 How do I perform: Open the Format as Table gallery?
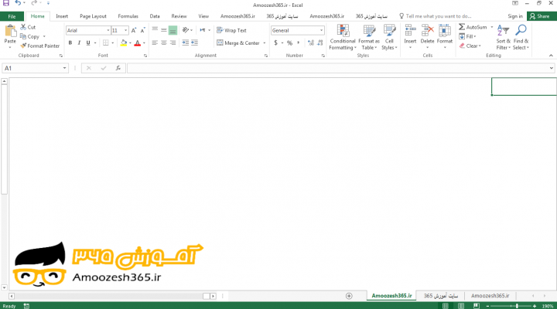(369, 37)
